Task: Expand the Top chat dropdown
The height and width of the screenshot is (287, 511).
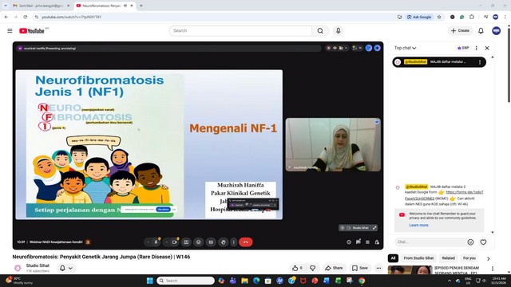Action: pos(405,48)
